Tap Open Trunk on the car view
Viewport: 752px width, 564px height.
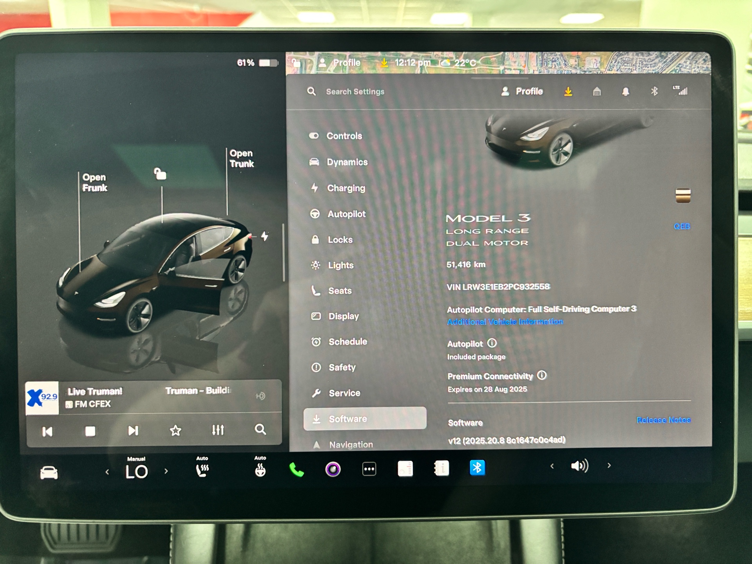242,158
